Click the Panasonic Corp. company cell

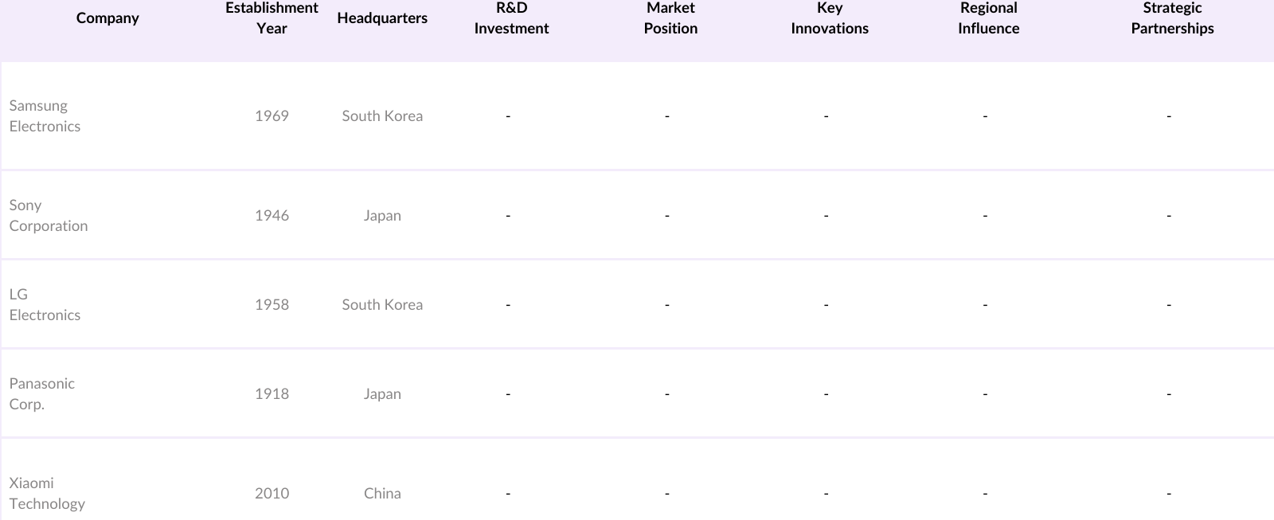click(42, 394)
